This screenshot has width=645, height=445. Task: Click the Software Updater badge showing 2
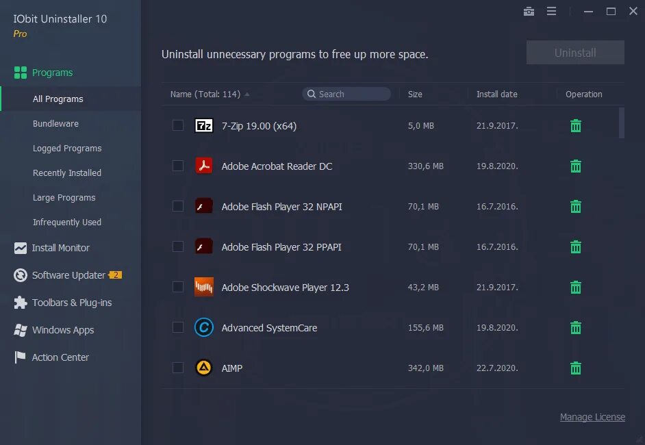pos(115,275)
